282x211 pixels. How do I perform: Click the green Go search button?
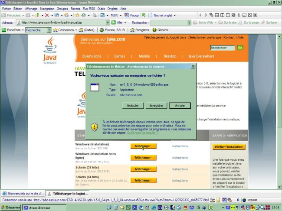coord(240,48)
